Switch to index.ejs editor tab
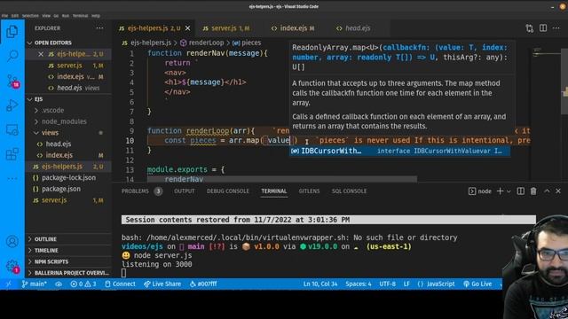This screenshot has height=319, width=568. coord(293,28)
